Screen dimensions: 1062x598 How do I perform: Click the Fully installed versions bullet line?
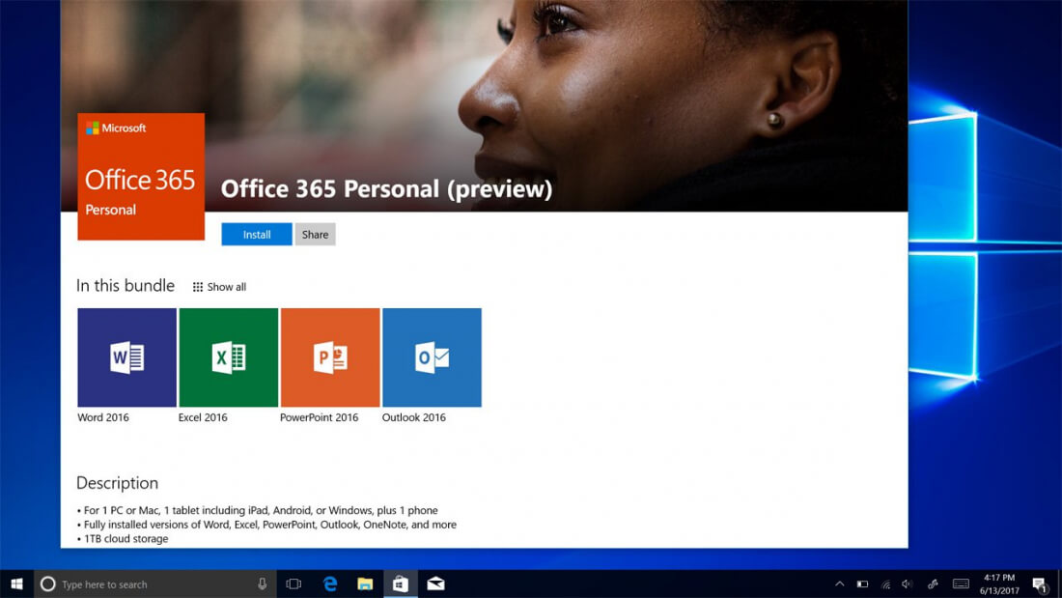click(x=266, y=525)
